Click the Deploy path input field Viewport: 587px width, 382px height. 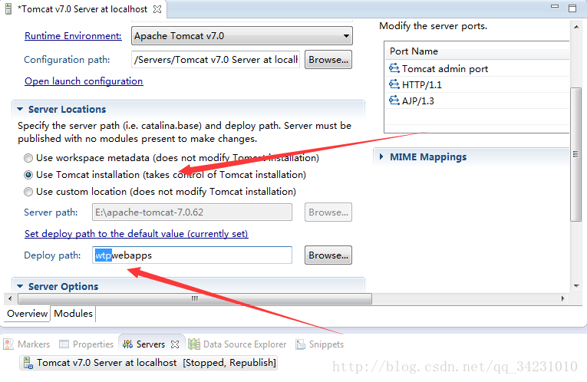point(192,255)
